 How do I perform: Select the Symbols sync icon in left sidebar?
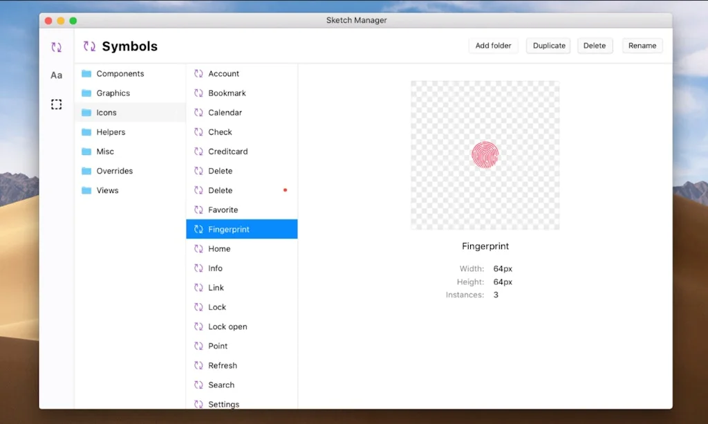56,46
